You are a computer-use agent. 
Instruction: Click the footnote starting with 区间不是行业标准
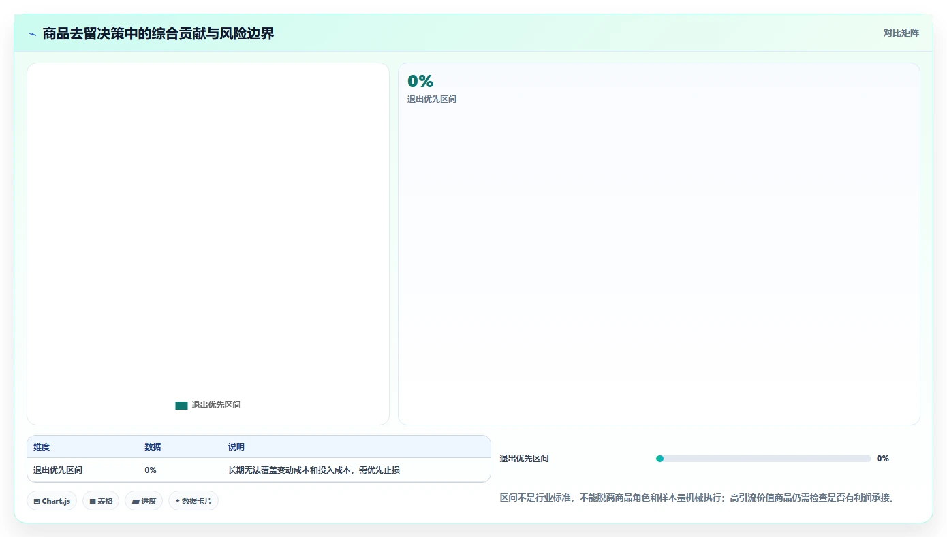(697, 498)
